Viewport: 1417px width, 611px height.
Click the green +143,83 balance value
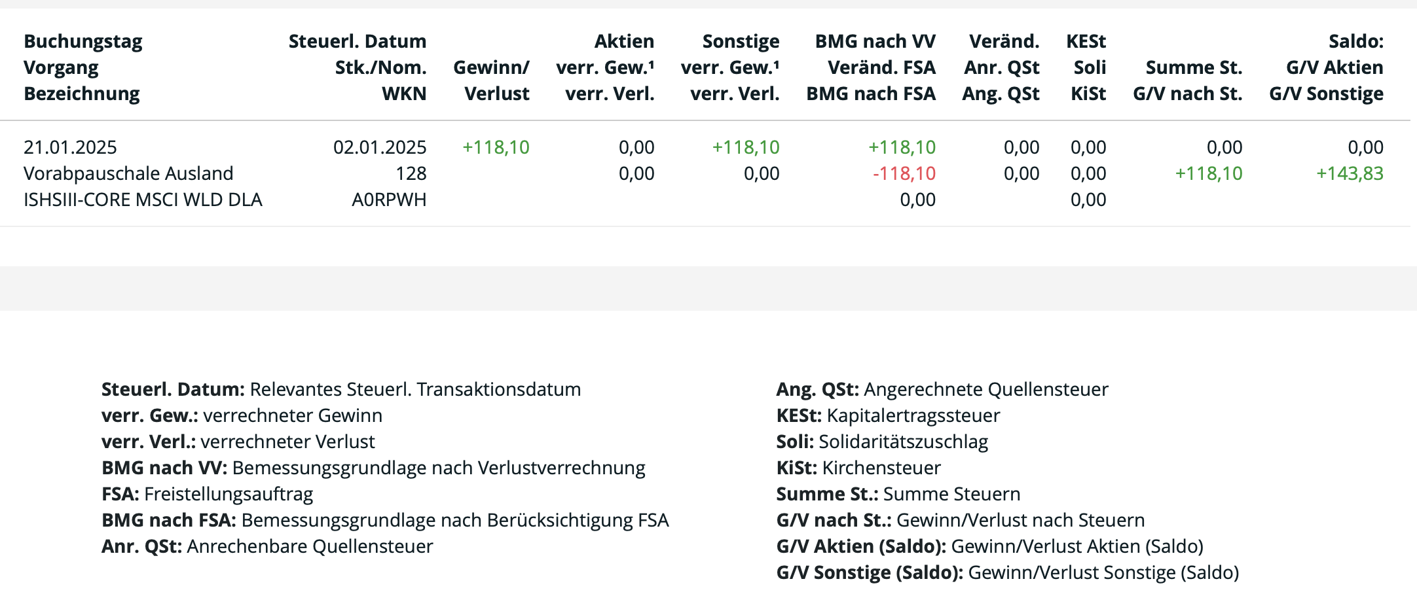tap(1350, 173)
